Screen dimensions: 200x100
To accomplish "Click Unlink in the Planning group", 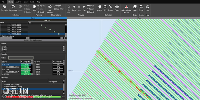I will tap(41, 12).
